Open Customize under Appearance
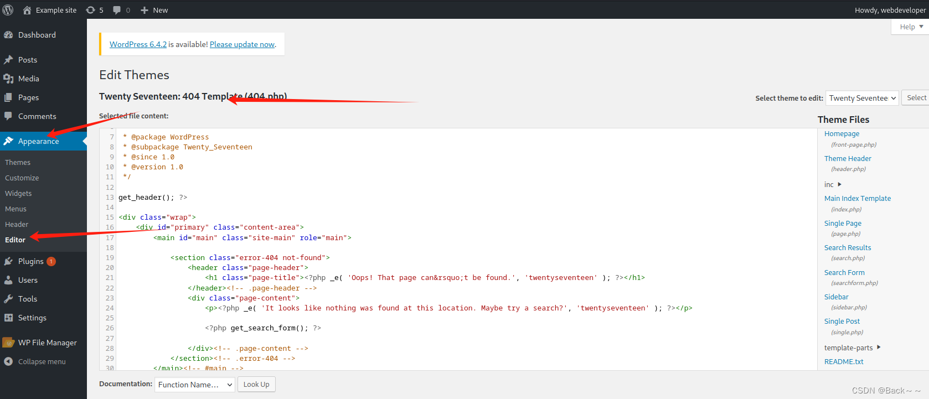The height and width of the screenshot is (399, 929). pos(22,178)
